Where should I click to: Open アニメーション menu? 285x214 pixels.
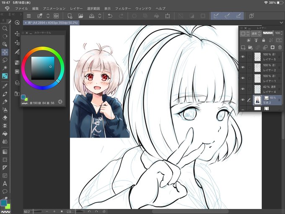(54, 8)
